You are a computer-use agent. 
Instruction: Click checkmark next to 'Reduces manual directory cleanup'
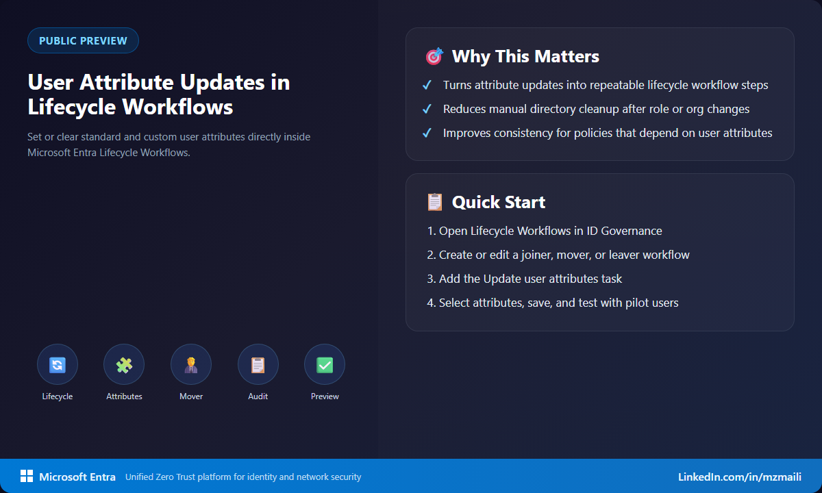[427, 110]
